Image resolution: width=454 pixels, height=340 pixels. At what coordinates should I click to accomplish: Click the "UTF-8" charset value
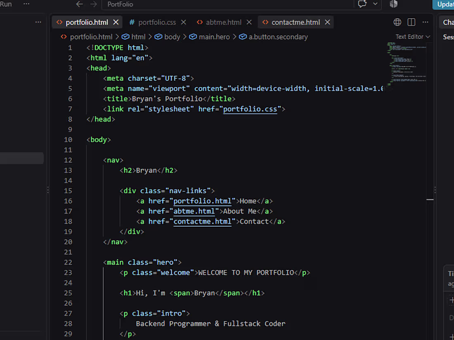pyautogui.click(x=175, y=78)
